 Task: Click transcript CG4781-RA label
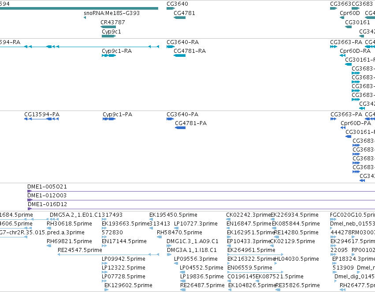click(189, 51)
